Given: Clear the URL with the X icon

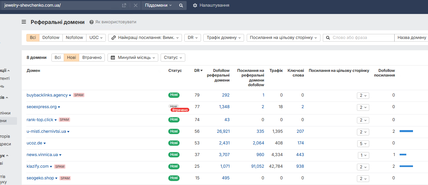Looking at the screenshot, I should 136,5.
